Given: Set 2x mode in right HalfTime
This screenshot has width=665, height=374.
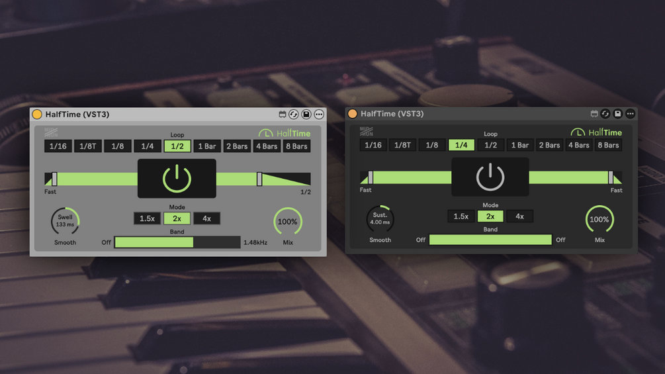Looking at the screenshot, I should pyautogui.click(x=490, y=216).
